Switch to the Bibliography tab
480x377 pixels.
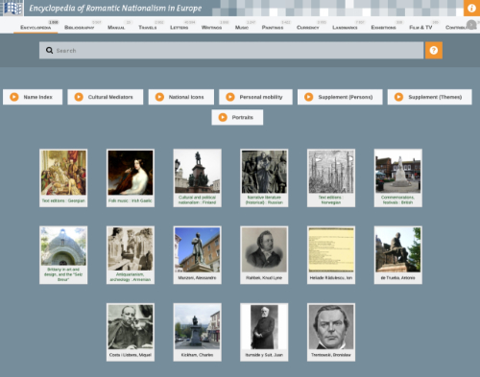pyautogui.click(x=80, y=28)
